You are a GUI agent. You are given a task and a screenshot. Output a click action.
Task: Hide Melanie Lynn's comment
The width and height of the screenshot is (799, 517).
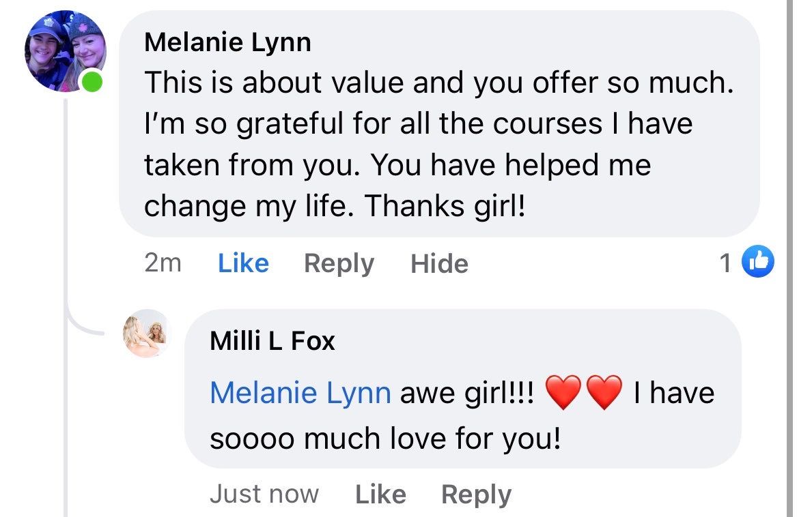tap(439, 263)
